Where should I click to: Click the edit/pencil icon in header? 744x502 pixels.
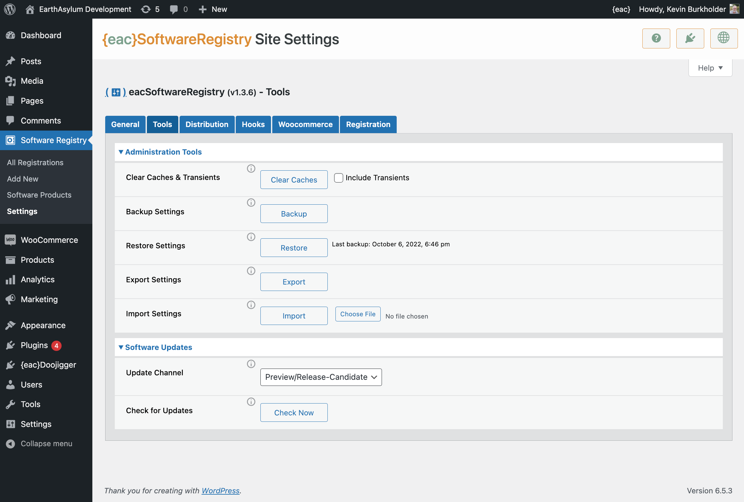tap(690, 38)
